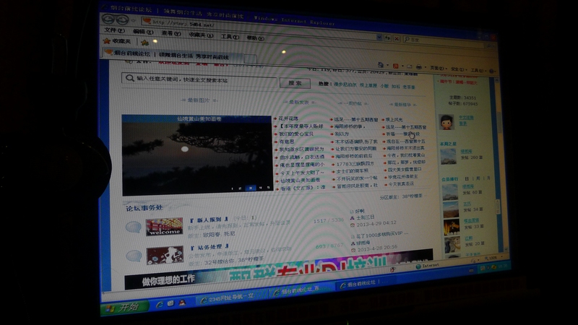Open the 不开玩笑的发一个帖 post link

tap(357, 178)
